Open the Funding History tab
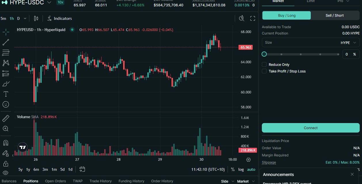The height and width of the screenshot is (184, 362). [x=132, y=181]
